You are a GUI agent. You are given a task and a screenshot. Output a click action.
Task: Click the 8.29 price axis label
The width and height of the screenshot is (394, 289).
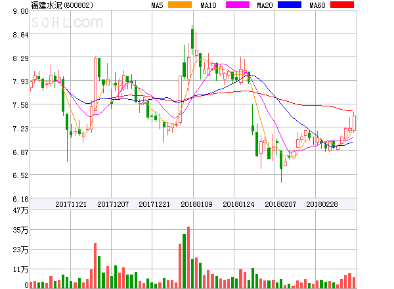20,58
